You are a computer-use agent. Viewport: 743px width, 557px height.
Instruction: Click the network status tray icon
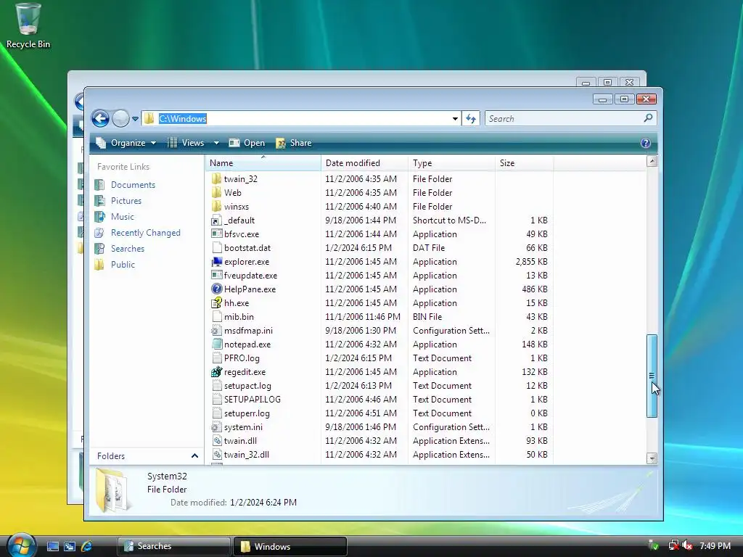[x=673, y=545]
